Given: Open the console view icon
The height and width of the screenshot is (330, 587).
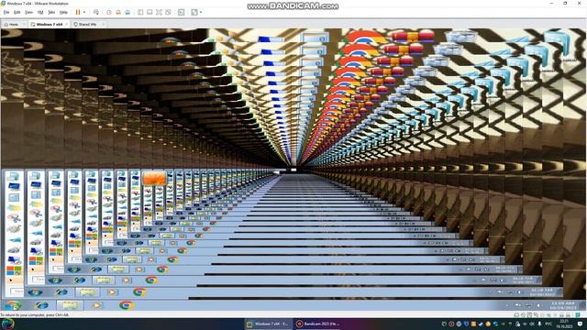Looking at the screenshot, I should pyautogui.click(x=182, y=12).
